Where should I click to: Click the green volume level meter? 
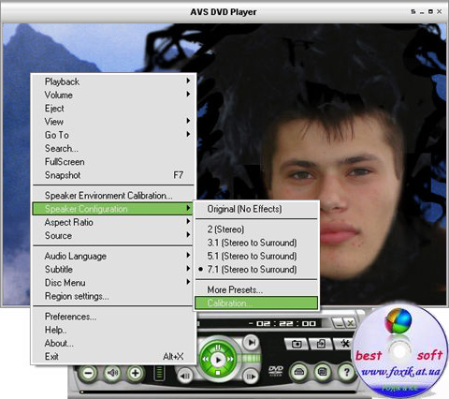pos(159,373)
